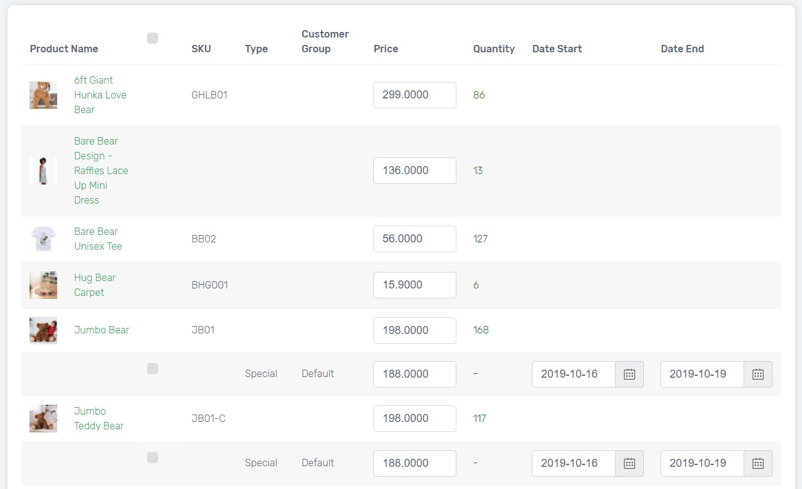
Task: Open calendar for Jumbo Teddy Bear special start date
Action: click(x=629, y=463)
